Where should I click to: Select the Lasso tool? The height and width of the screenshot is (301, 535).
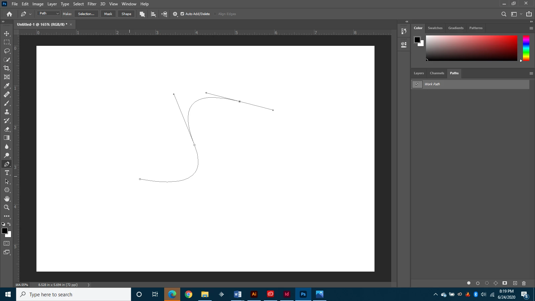[x=7, y=51]
